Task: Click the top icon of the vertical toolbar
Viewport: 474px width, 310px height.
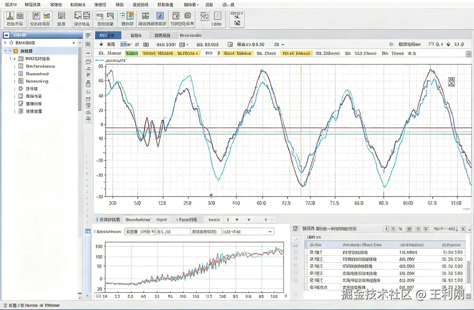Action: point(88,35)
